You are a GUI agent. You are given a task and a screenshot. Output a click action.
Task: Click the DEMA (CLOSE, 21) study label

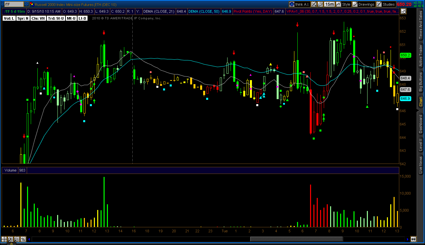pyautogui.click(x=159, y=11)
